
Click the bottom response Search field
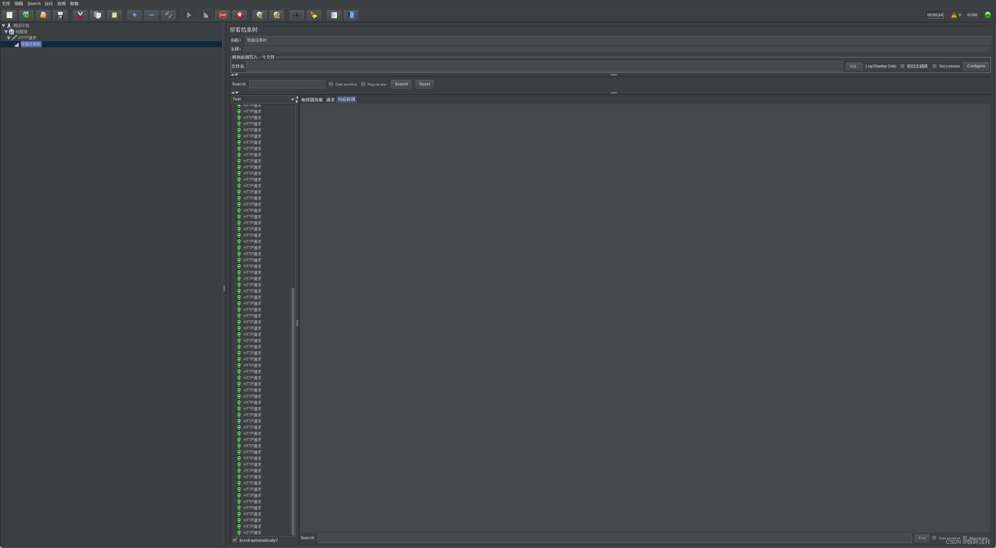615,538
